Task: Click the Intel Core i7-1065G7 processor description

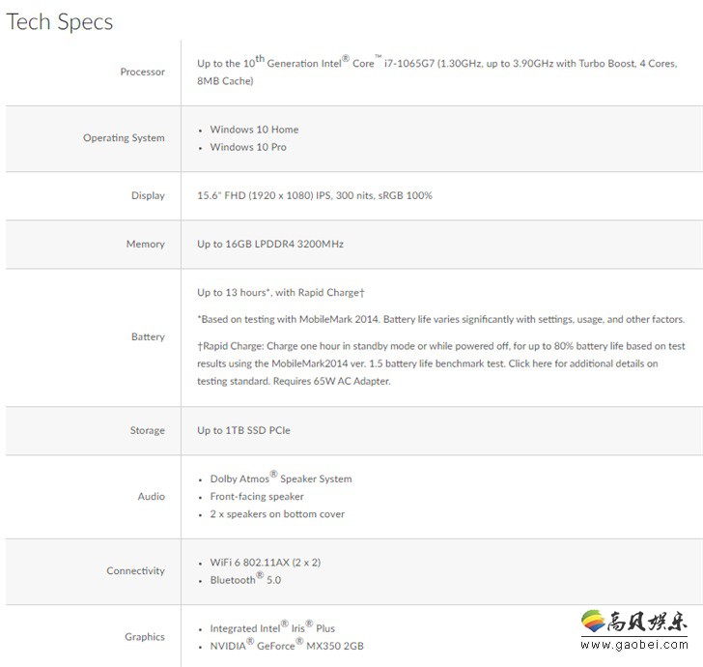Action: pos(437,71)
